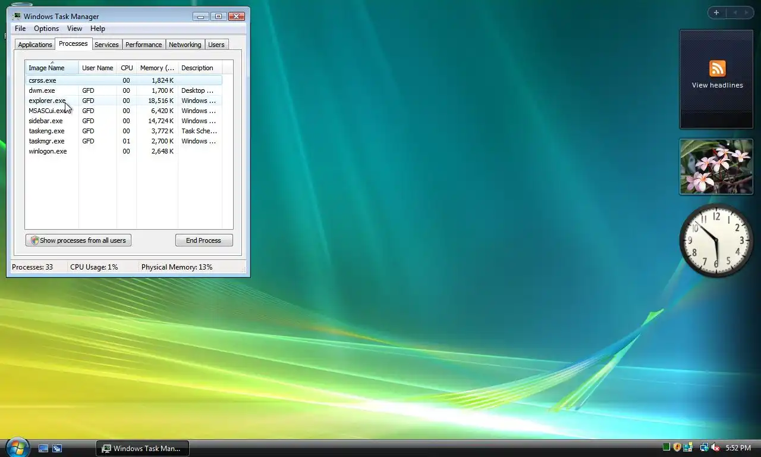The height and width of the screenshot is (457, 761).
Task: Open the Windows Start orb
Action: 17,447
